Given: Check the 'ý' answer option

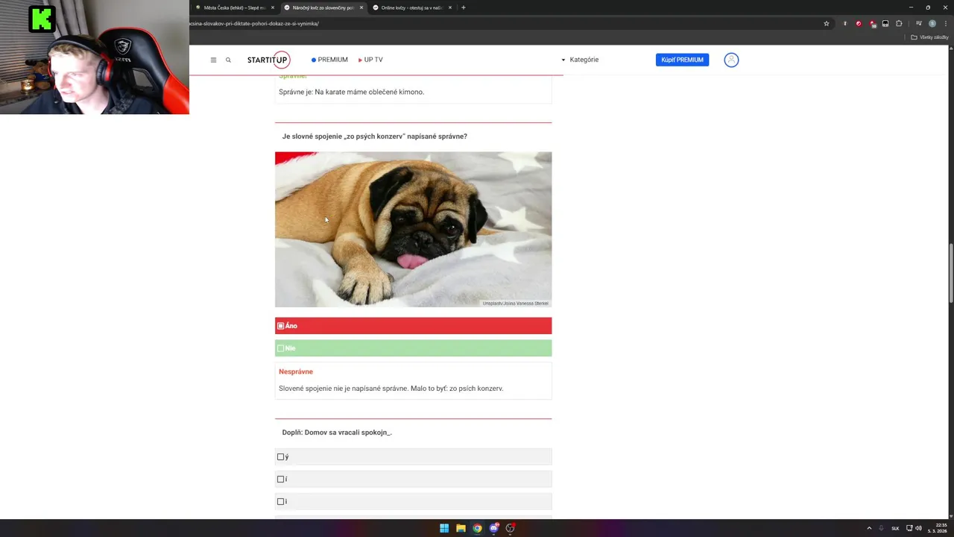Looking at the screenshot, I should point(281,457).
